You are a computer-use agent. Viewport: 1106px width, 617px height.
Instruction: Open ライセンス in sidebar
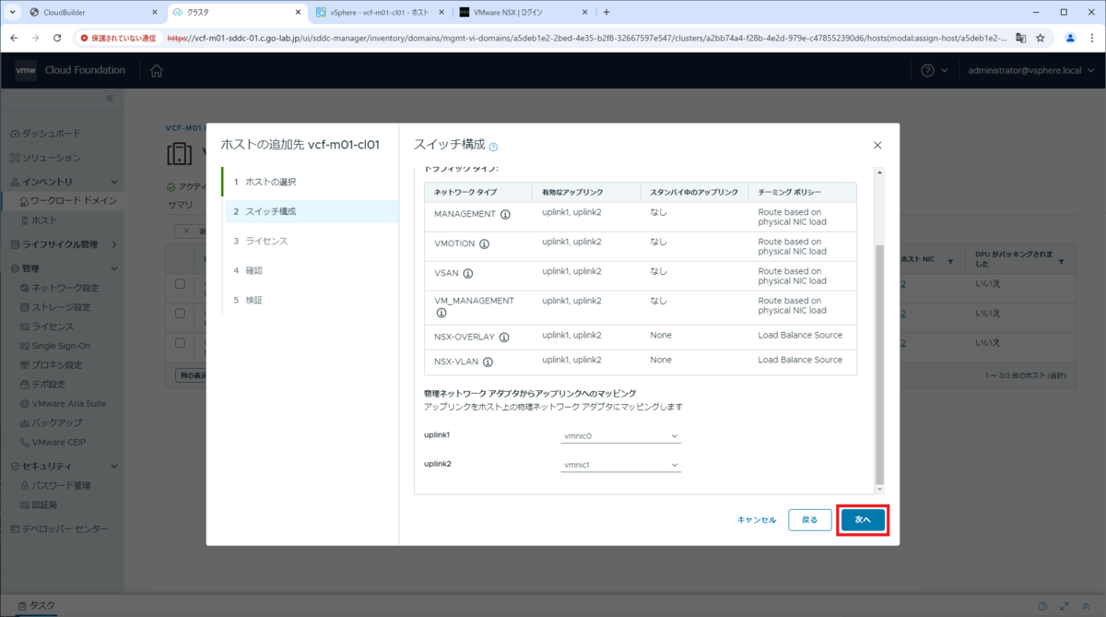[53, 326]
